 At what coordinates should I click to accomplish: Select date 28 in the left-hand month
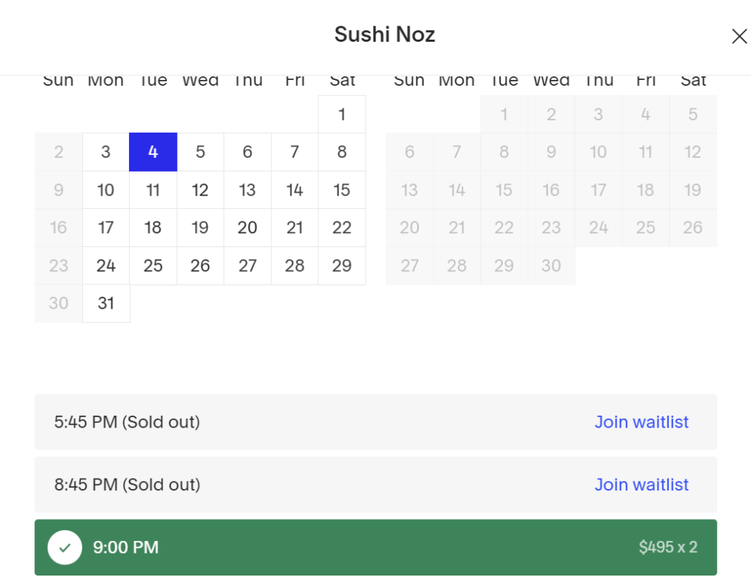pyautogui.click(x=295, y=265)
